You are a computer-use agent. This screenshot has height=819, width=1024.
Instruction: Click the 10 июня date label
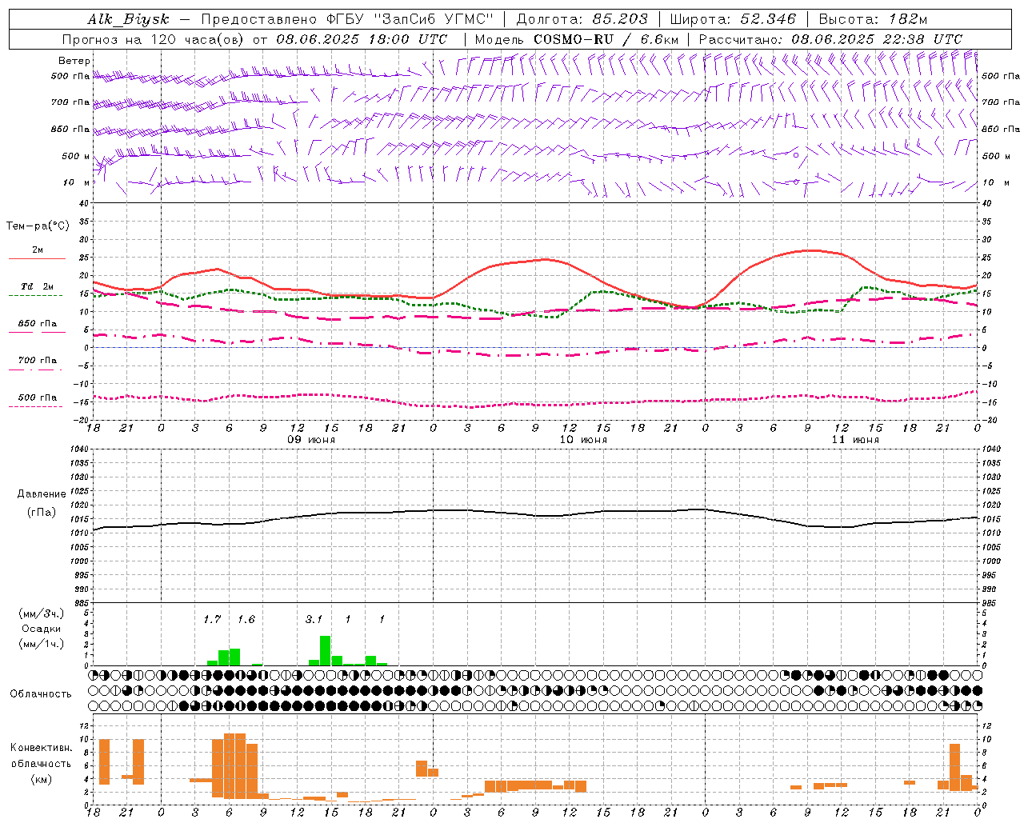[584, 440]
